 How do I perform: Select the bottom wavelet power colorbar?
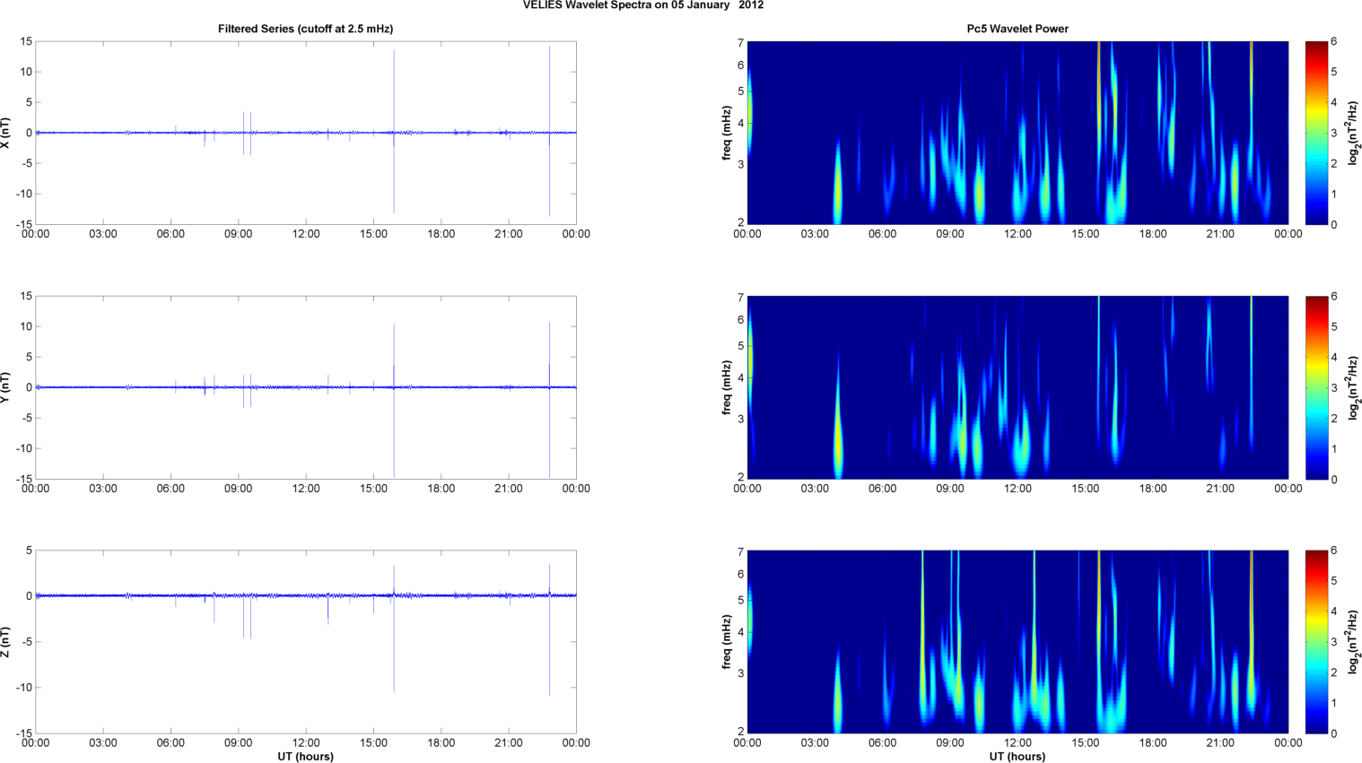point(1316,642)
